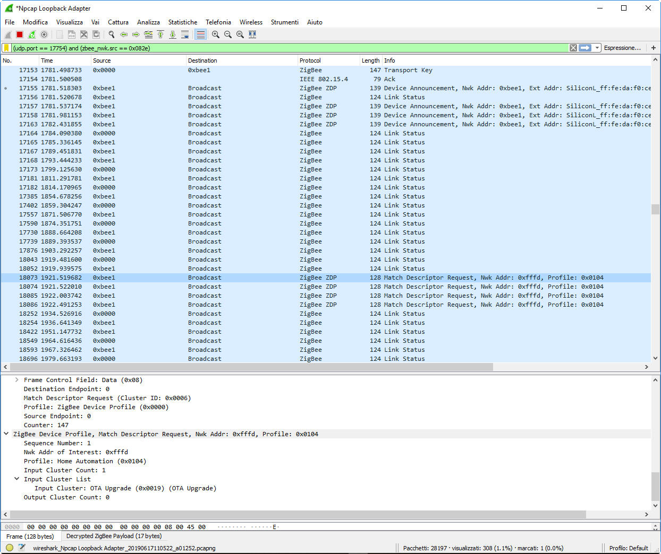Restart the current capture

click(x=32, y=34)
